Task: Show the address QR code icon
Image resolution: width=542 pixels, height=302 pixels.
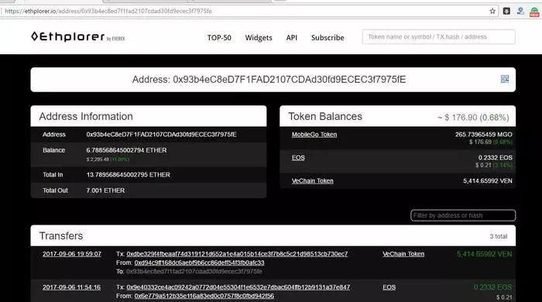Action: [505, 79]
